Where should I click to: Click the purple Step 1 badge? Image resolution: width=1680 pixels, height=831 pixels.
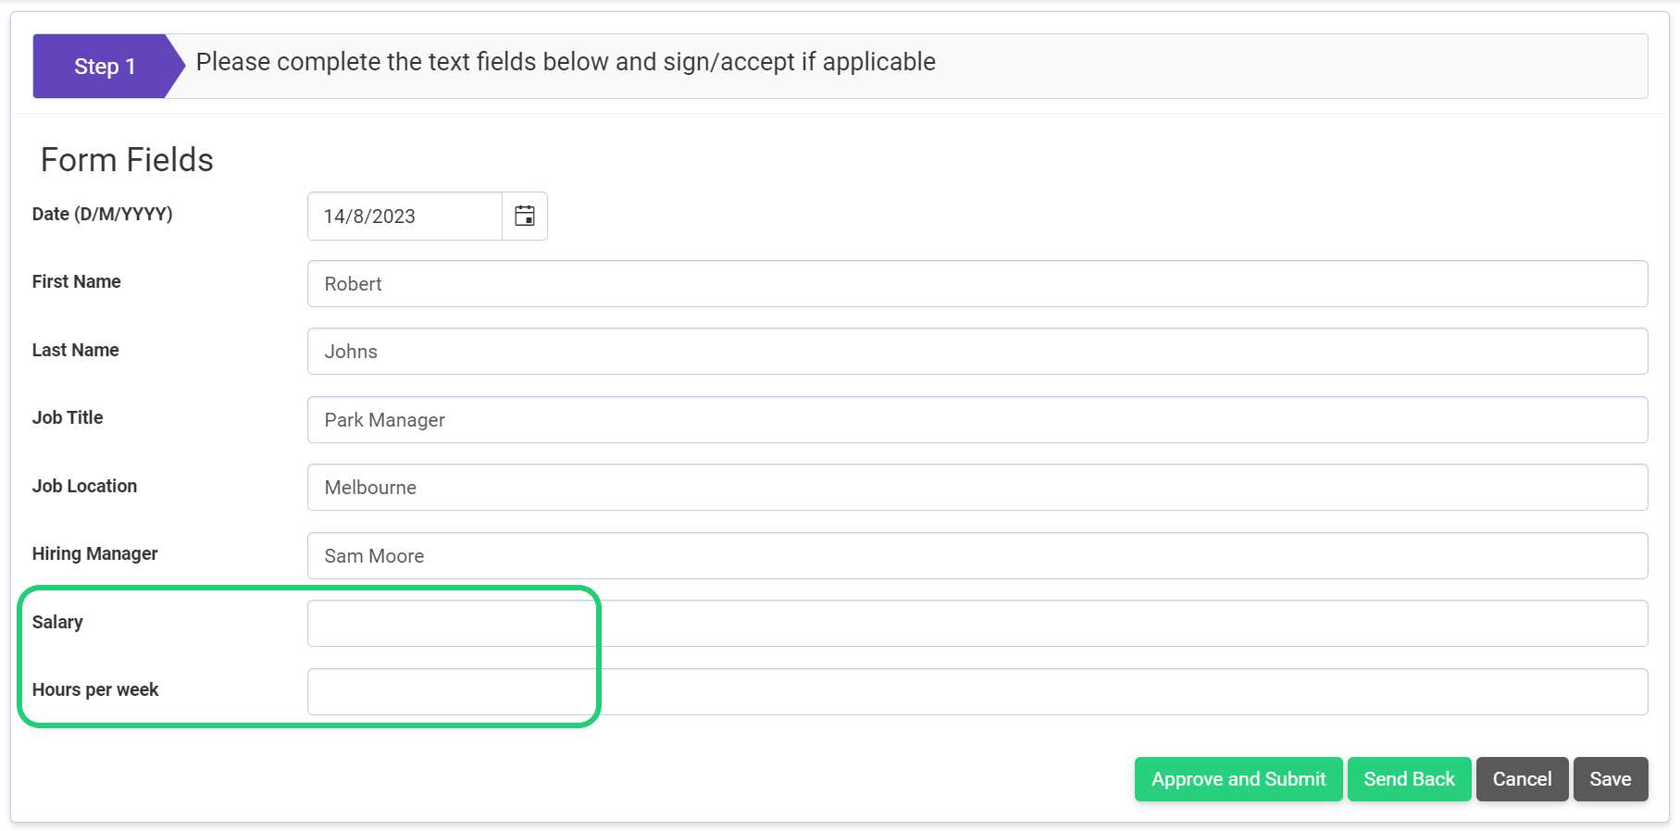point(106,67)
